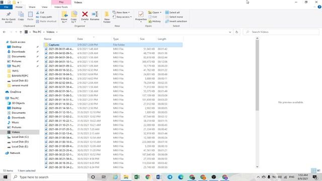322x181 pixels.
Task: Open recent locations dropdown arrow
Action: pos(16,32)
